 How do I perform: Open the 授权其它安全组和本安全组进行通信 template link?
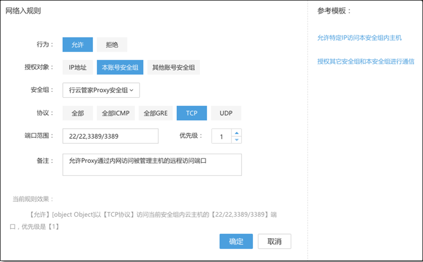pyautogui.click(x=365, y=61)
